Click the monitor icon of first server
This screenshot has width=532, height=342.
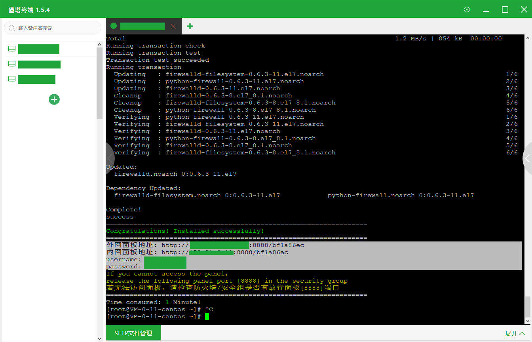[x=12, y=49]
